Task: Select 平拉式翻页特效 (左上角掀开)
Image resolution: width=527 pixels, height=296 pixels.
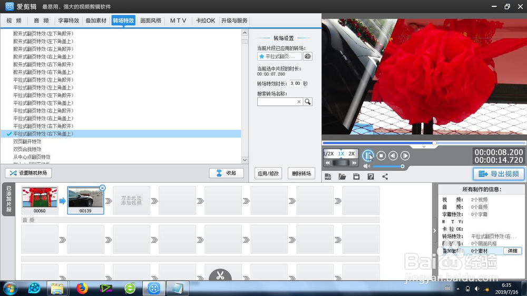Action: pyautogui.click(x=43, y=80)
